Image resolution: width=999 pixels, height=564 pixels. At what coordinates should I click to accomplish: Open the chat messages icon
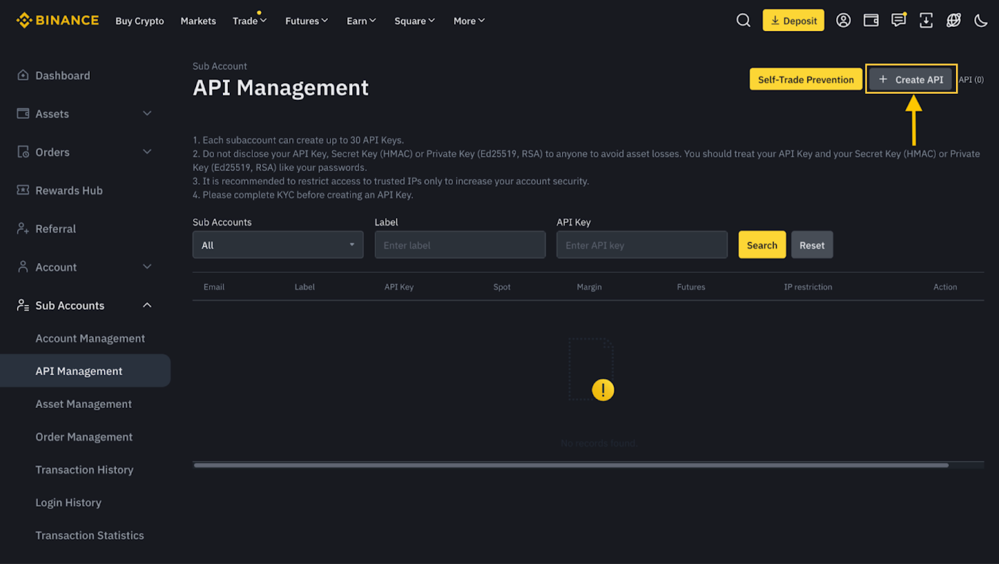898,21
